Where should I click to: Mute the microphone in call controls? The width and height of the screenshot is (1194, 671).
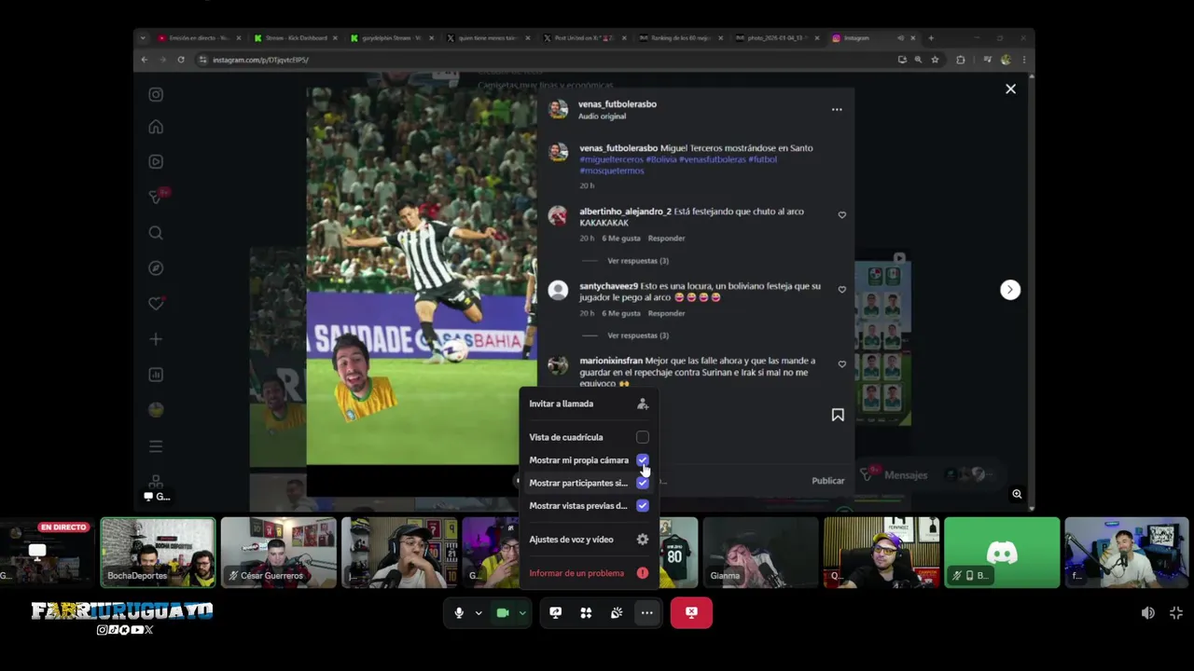tap(459, 613)
